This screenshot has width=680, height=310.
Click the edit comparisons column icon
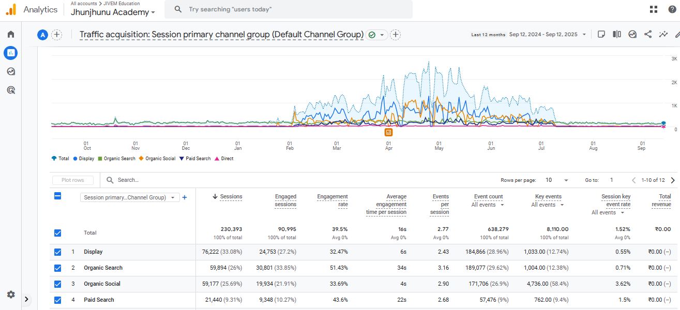(x=617, y=34)
